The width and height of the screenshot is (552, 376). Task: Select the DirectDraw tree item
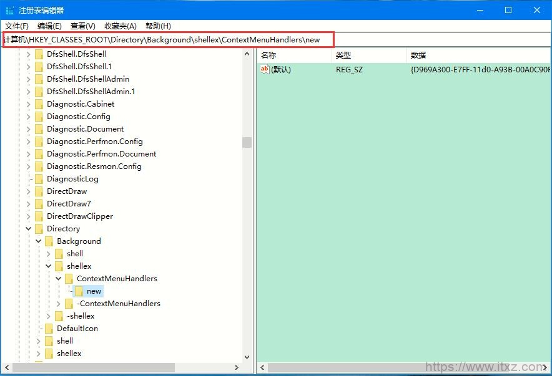click(67, 191)
